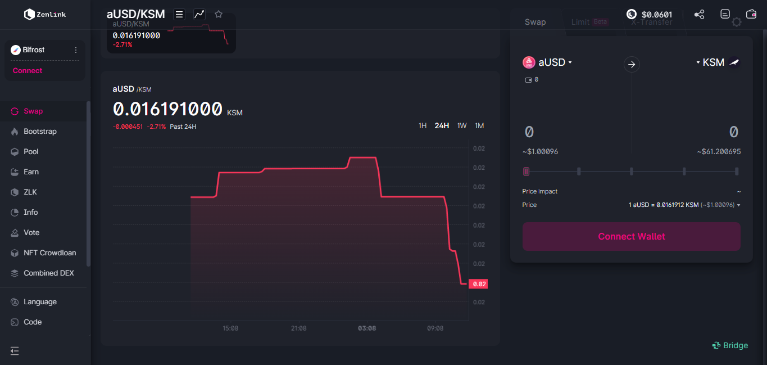Click the Zenlink logo
767x365 pixels.
45,14
